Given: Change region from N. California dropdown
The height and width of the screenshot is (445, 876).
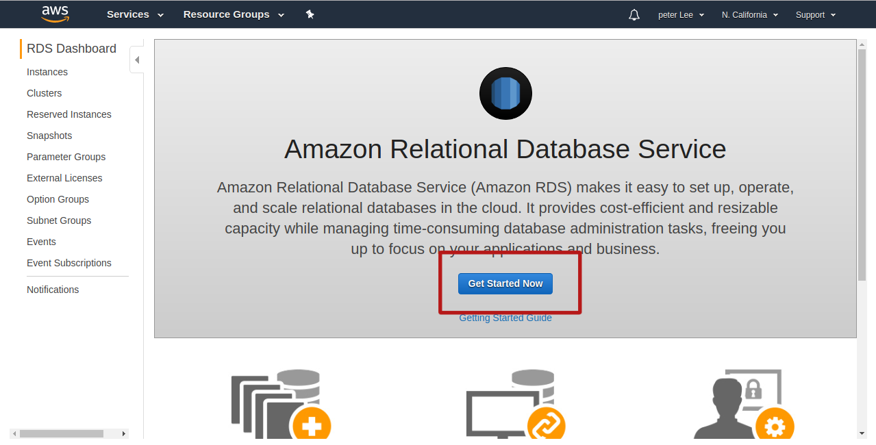Looking at the screenshot, I should tap(749, 15).
